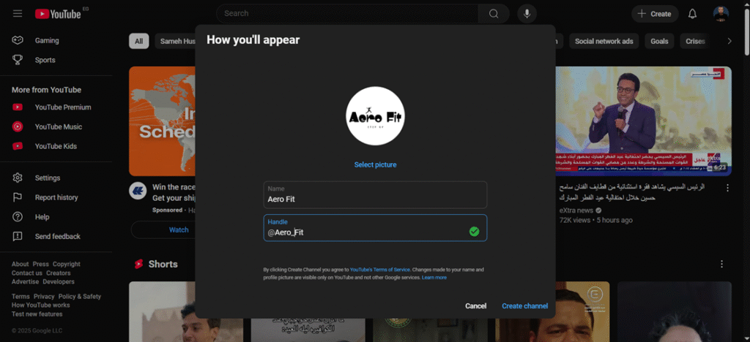Click the YouTube Kids icon
750x342 pixels.
(x=18, y=146)
